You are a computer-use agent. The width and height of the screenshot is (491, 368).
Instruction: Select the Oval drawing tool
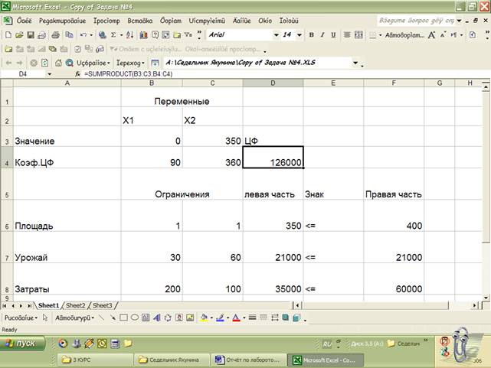tap(135, 317)
